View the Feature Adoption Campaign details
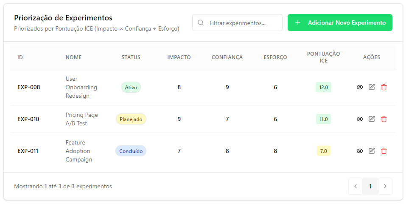 pos(360,151)
